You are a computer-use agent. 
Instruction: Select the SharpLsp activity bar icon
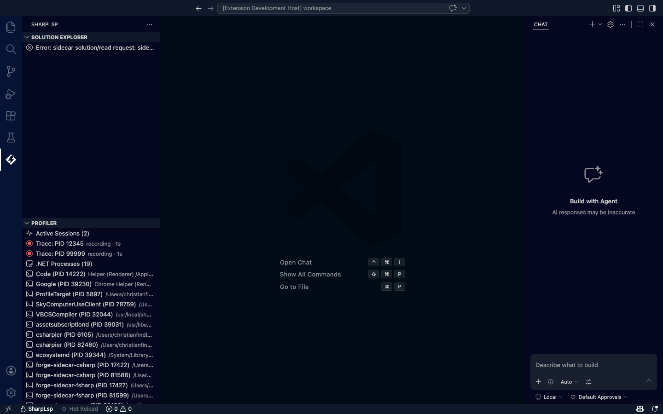(x=11, y=160)
